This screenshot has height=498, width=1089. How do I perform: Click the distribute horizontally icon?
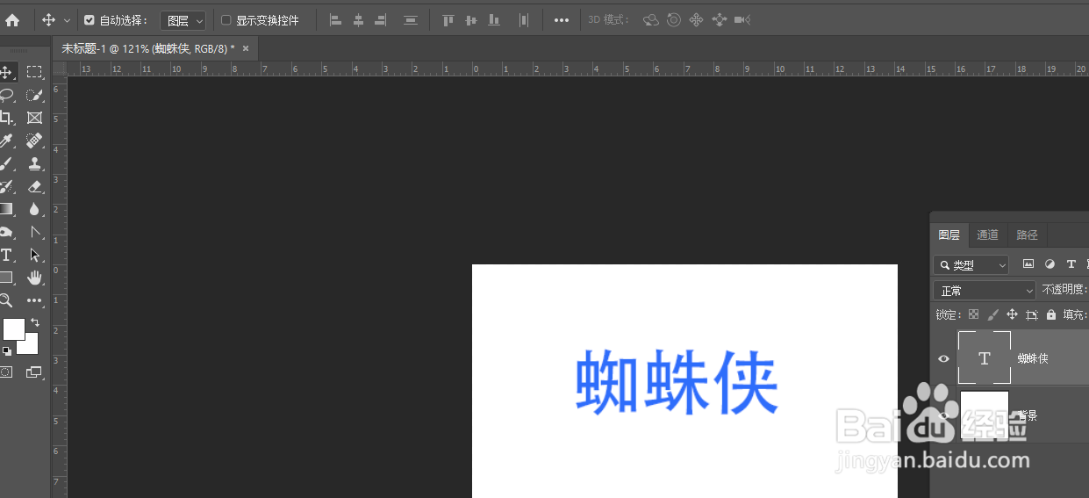click(x=524, y=20)
